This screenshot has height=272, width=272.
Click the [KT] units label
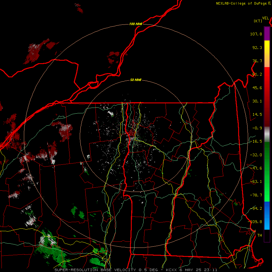click(258, 21)
